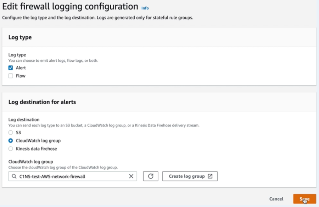The width and height of the screenshot is (319, 207).
Task: Click the "Log destination for alerts" section header
Action: tap(42, 102)
